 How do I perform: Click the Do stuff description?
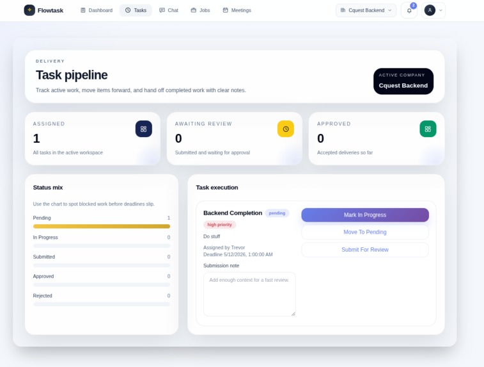coord(212,236)
